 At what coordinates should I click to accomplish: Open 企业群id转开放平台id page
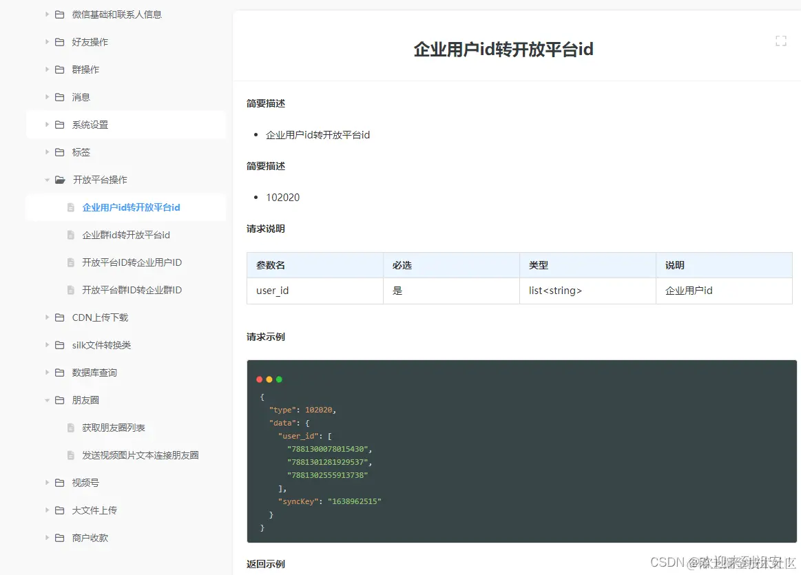coord(126,235)
